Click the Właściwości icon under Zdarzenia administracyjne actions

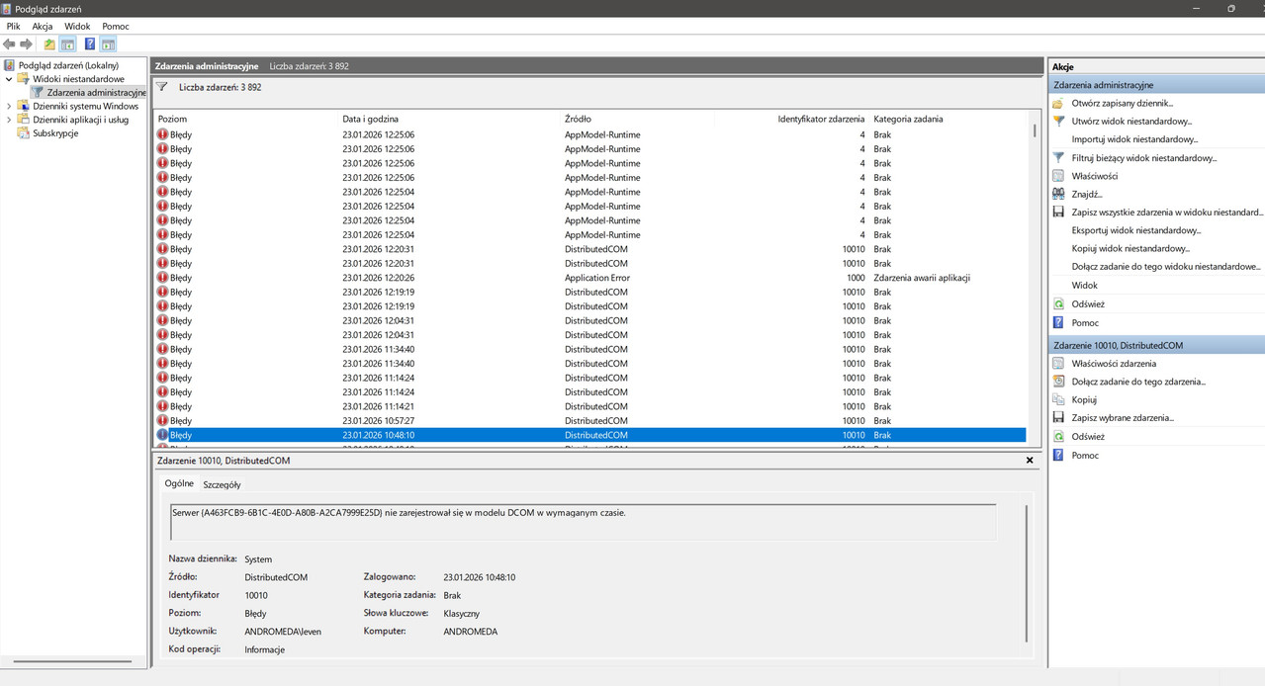(x=1058, y=176)
